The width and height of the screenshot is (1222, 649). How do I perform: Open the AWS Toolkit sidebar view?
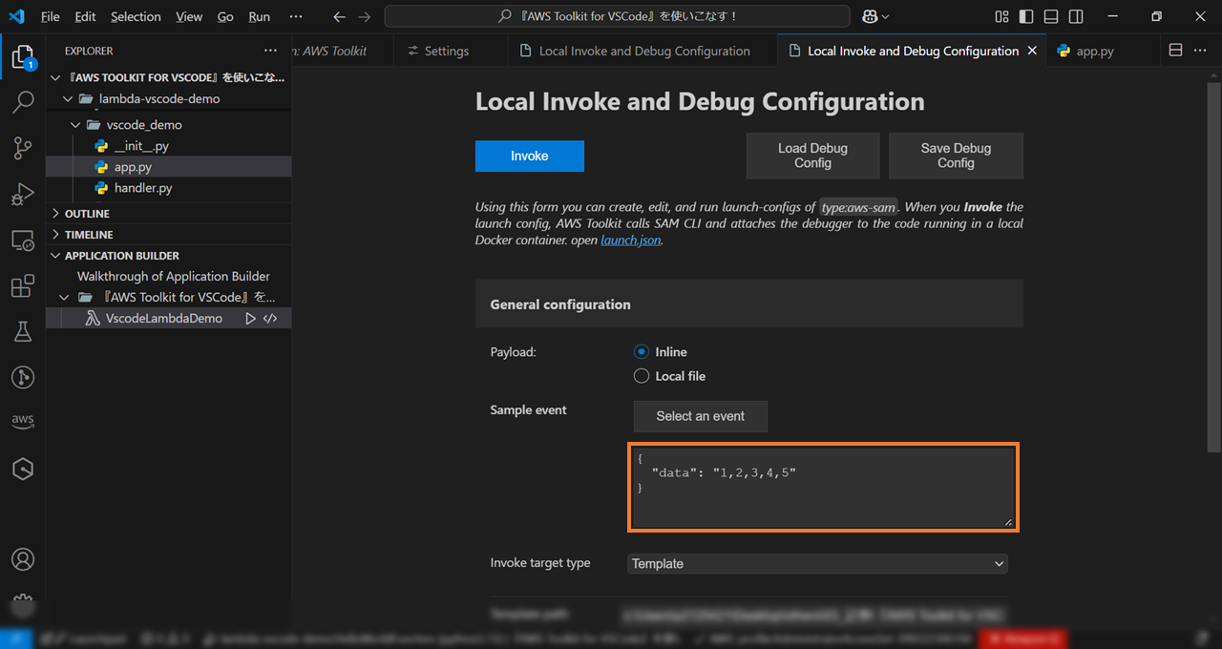coord(23,420)
